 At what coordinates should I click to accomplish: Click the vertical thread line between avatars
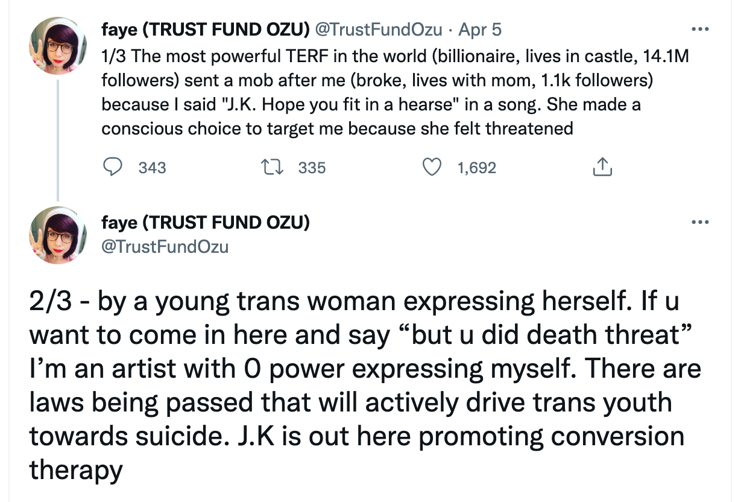click(x=58, y=140)
